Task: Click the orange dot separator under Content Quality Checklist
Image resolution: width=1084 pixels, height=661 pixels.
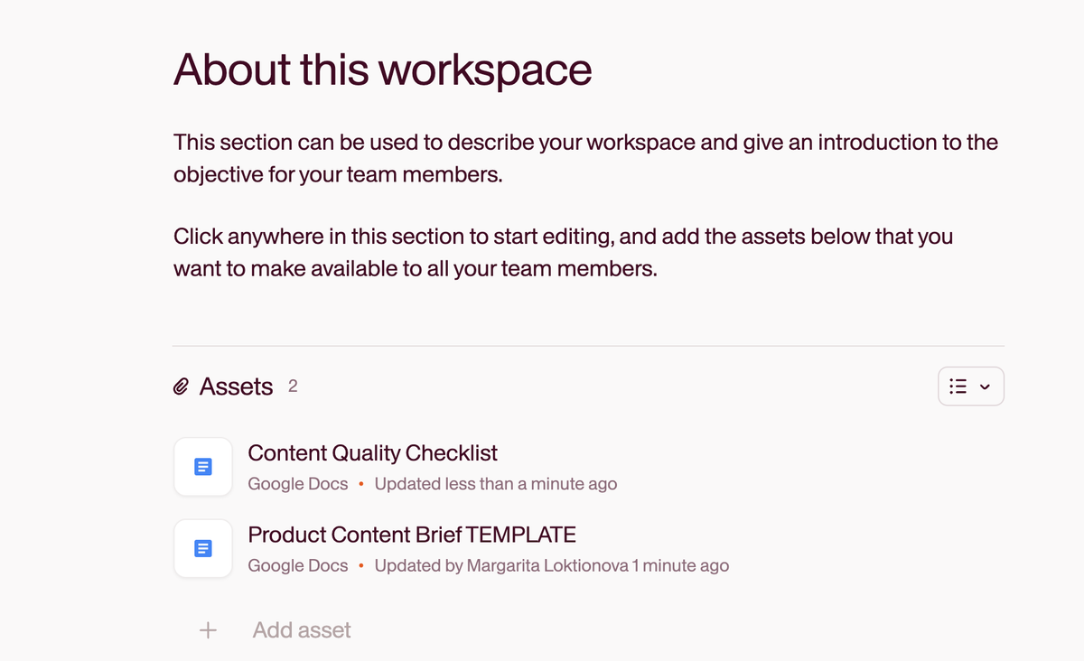Action: (361, 484)
